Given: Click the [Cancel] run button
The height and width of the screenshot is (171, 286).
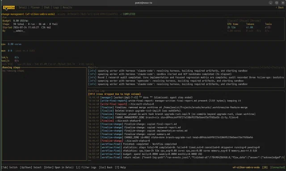Looking at the screenshot, I should (x=232, y=21).
